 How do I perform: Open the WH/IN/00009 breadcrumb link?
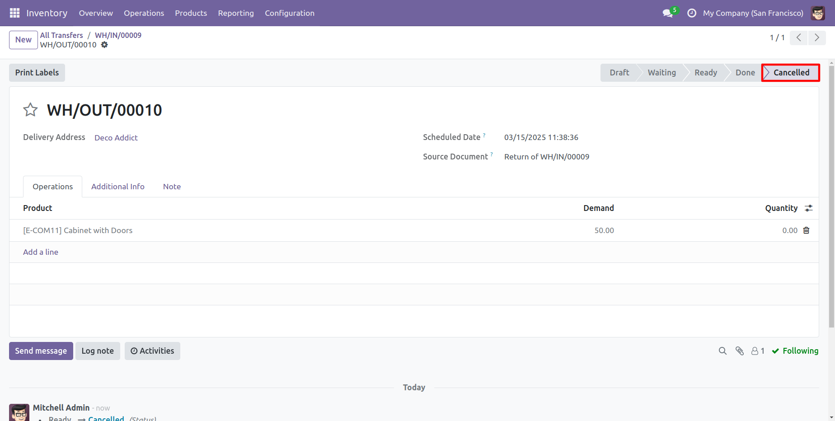click(118, 35)
